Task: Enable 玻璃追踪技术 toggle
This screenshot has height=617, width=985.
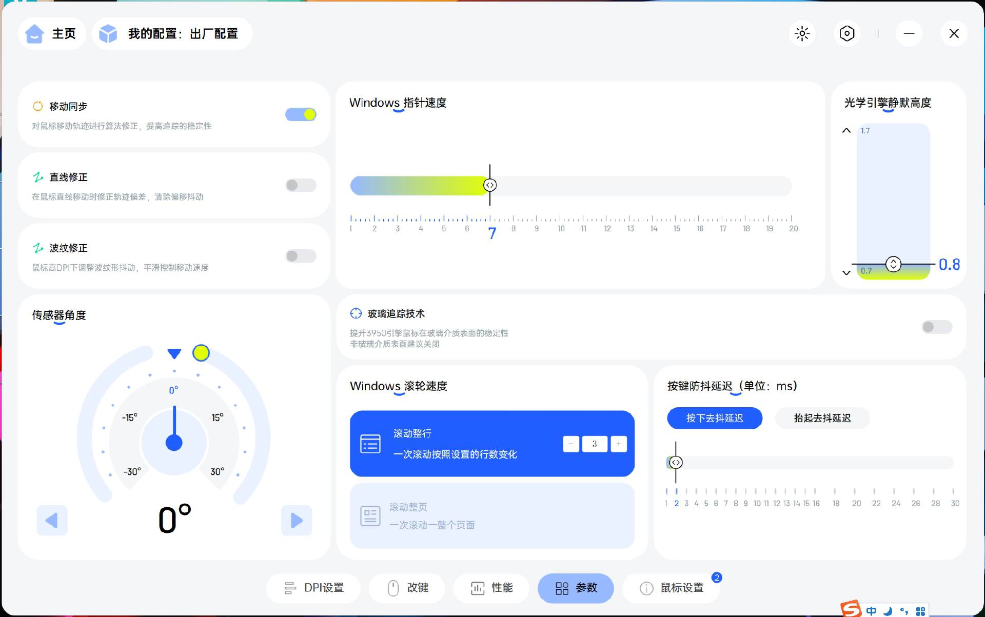Action: pyautogui.click(x=937, y=327)
